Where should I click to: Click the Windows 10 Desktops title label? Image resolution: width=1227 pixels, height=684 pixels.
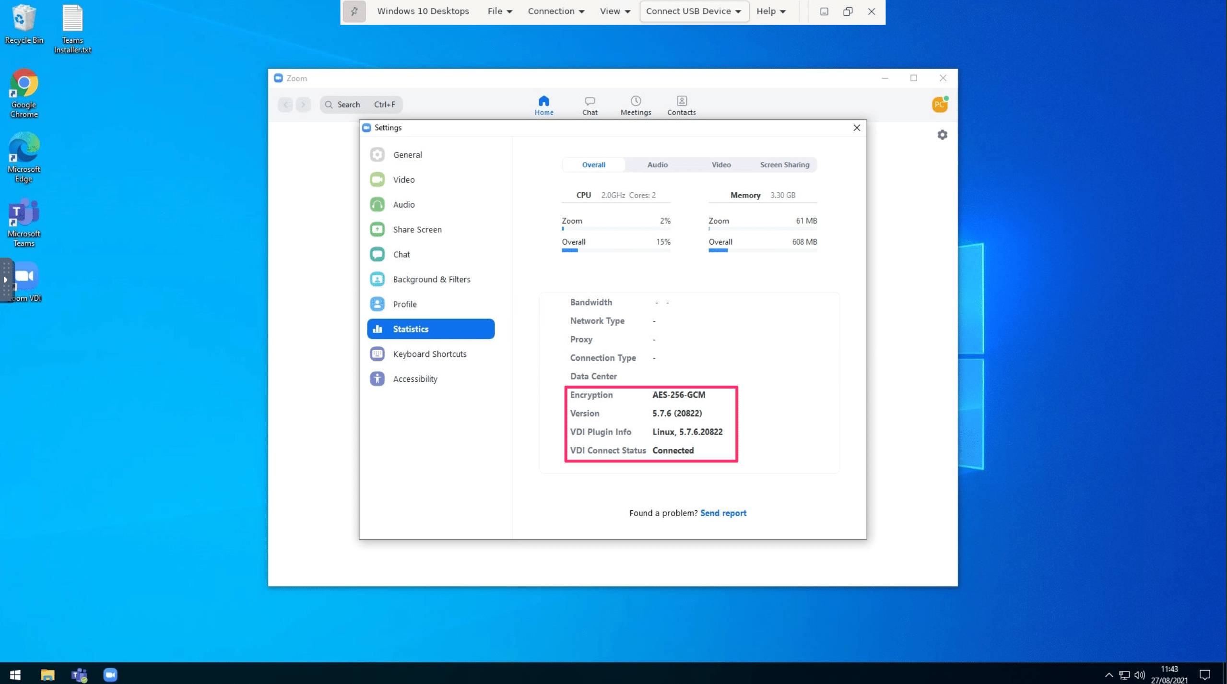(423, 11)
